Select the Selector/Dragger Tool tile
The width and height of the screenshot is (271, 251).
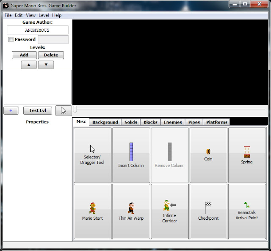(x=93, y=155)
